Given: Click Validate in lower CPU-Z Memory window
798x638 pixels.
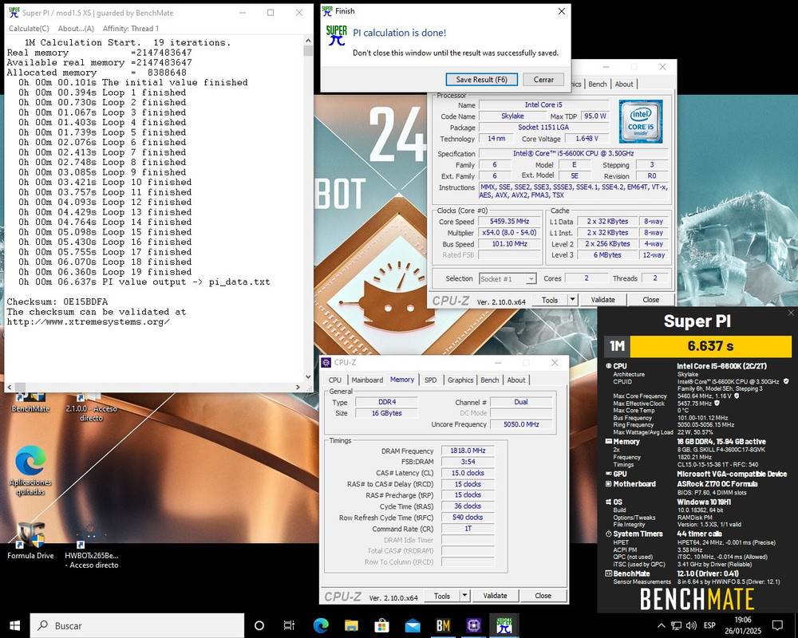Looking at the screenshot, I should pos(495,596).
